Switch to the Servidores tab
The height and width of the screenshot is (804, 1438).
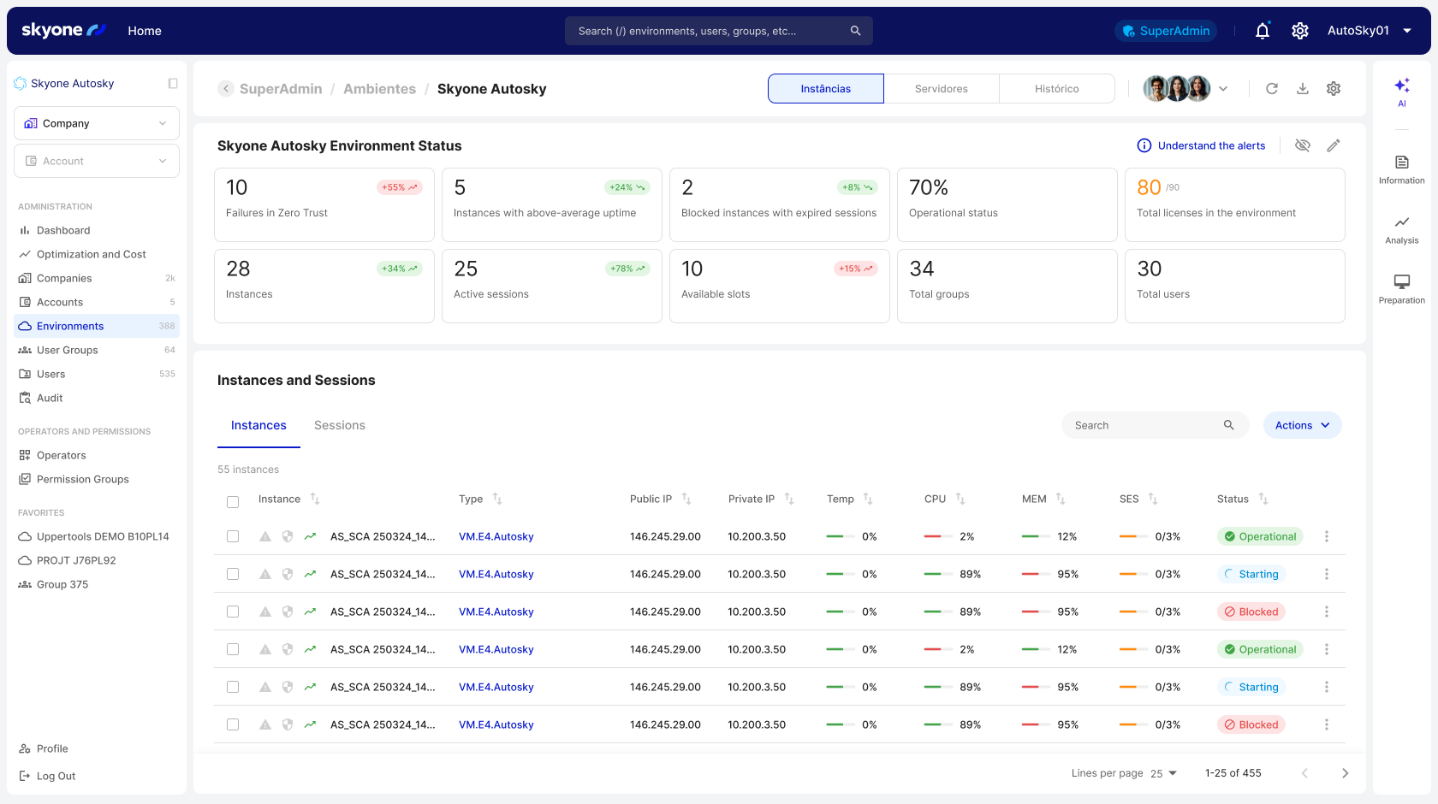(941, 89)
